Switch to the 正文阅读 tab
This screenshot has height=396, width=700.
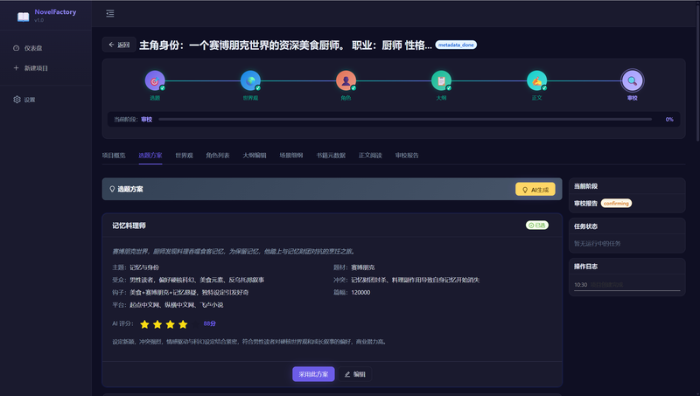(370, 156)
